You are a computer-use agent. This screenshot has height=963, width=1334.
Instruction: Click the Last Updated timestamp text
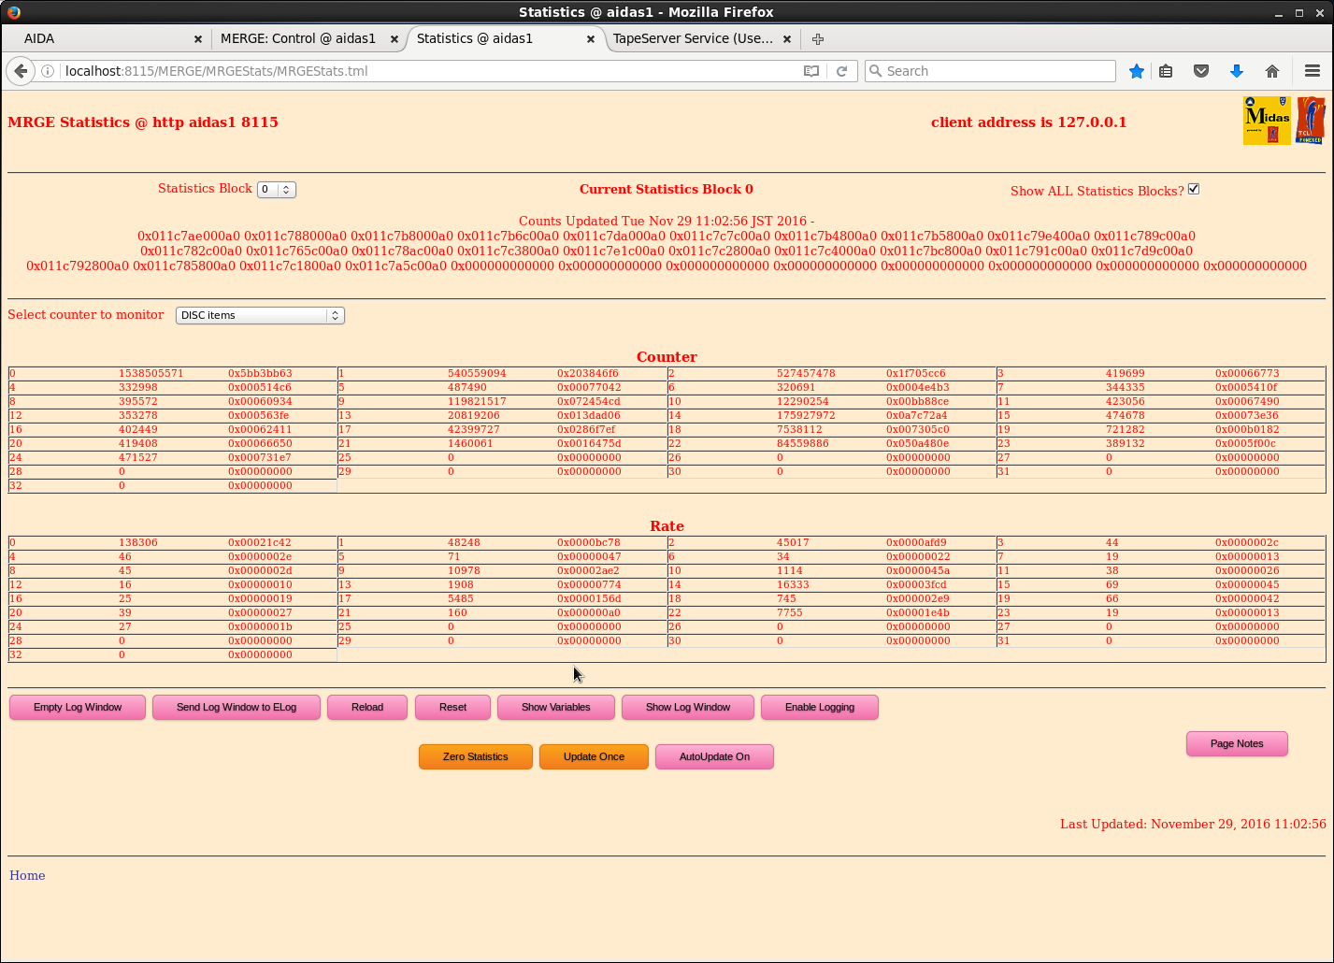[1193, 824]
